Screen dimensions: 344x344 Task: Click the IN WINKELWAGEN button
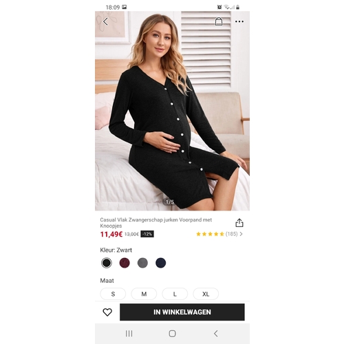click(x=182, y=312)
